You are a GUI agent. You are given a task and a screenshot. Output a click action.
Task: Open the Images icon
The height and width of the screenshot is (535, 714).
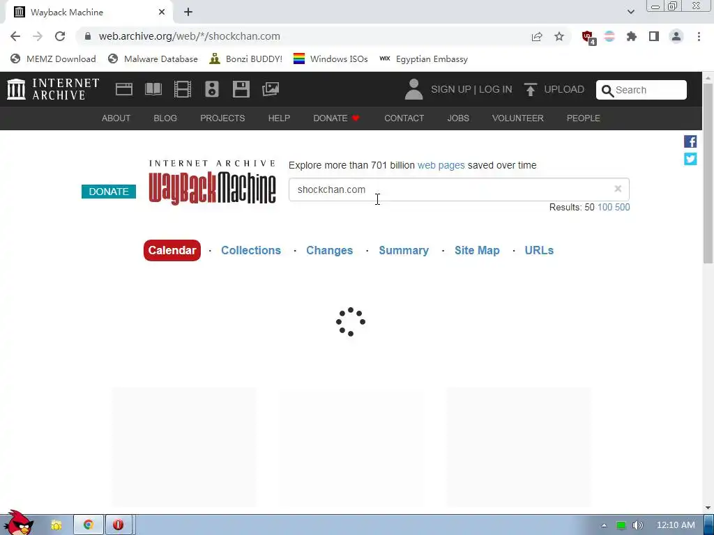(271, 89)
